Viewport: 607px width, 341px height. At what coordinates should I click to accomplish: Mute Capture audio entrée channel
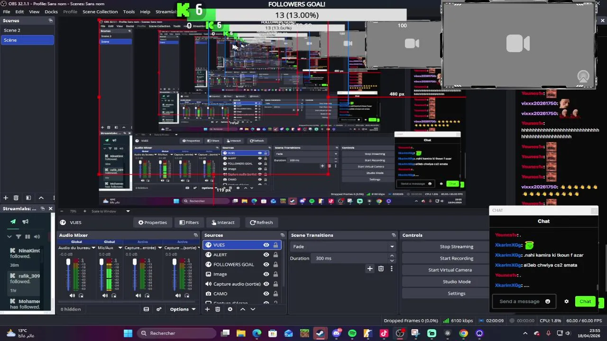(x=138, y=296)
